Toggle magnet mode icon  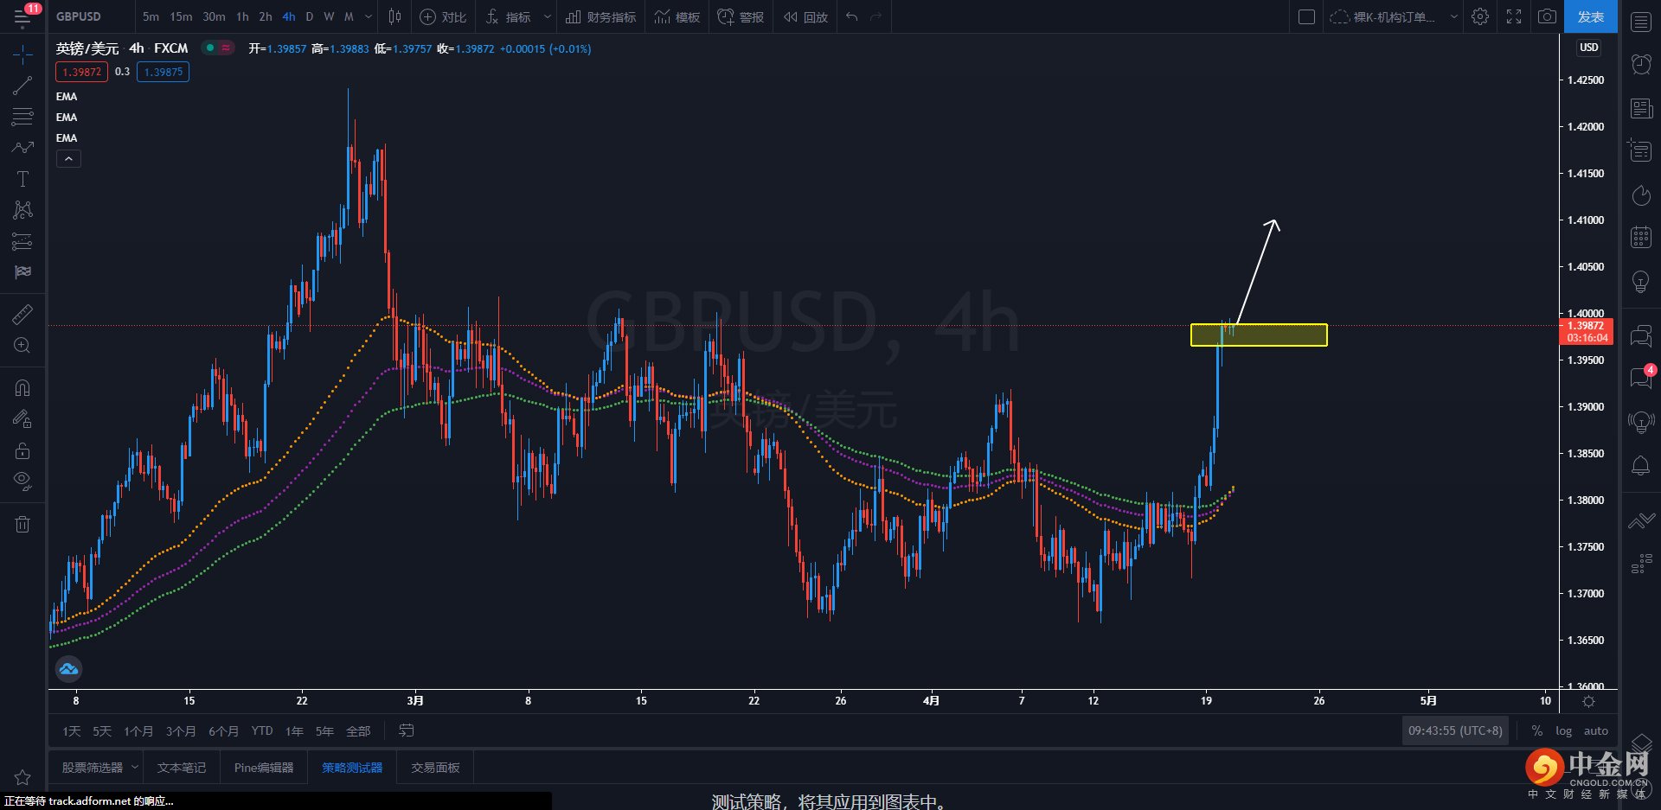[22, 388]
